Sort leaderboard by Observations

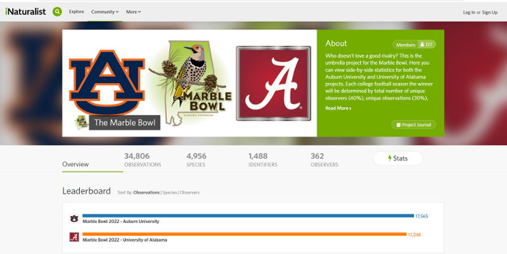pyautogui.click(x=146, y=192)
